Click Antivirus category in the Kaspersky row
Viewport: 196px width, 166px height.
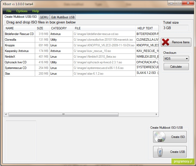61,51
